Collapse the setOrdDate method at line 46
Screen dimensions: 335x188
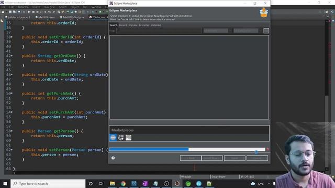click(12, 75)
